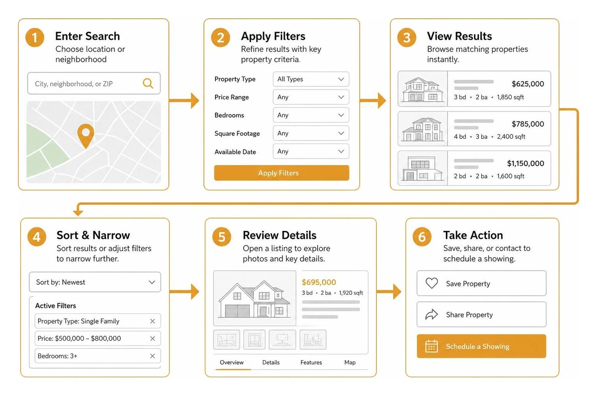Click the share arrow icon

pyautogui.click(x=432, y=314)
